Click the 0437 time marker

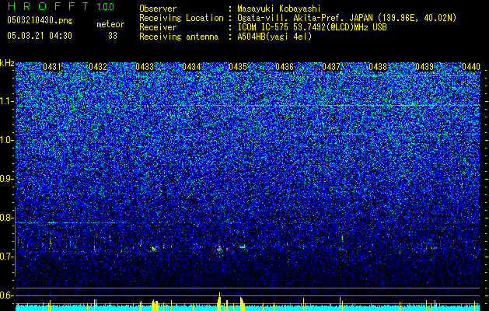[331, 67]
